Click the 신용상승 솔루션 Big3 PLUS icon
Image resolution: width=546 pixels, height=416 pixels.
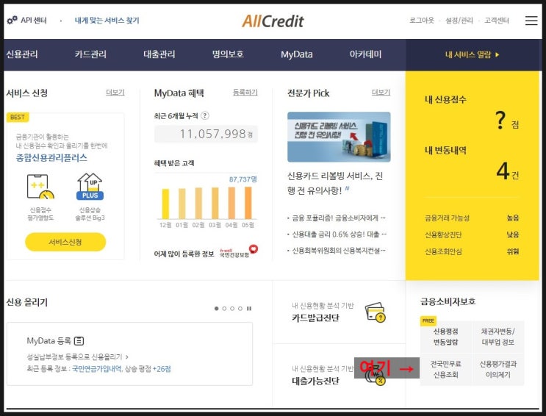(x=90, y=187)
